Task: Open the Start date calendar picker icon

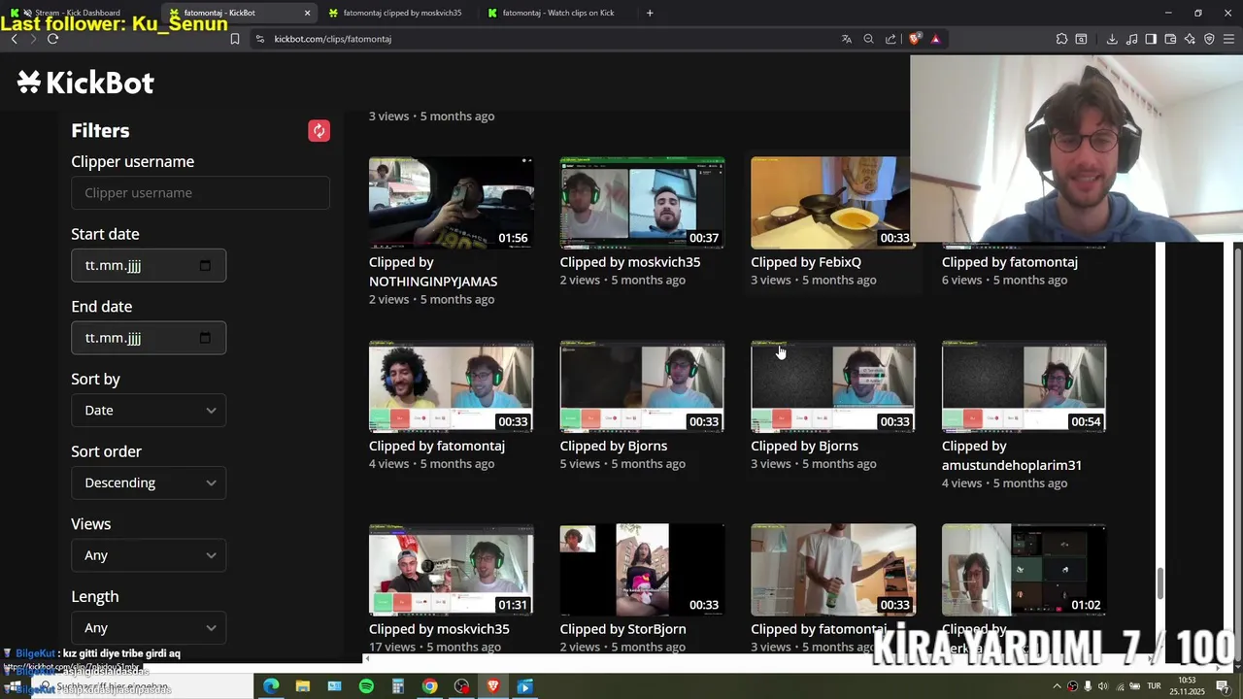Action: (x=205, y=265)
